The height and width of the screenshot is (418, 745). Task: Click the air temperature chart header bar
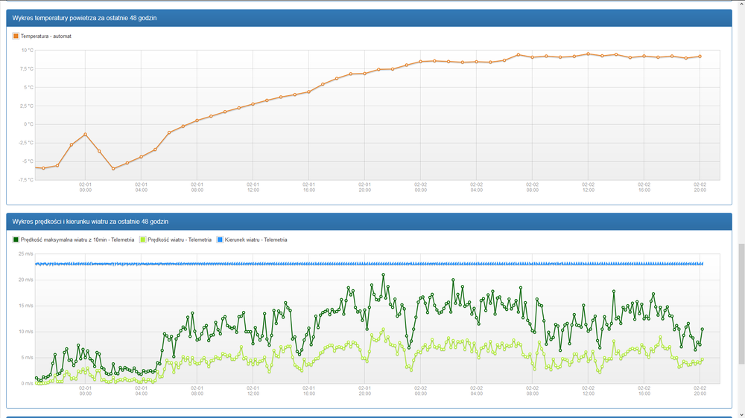[x=370, y=18]
